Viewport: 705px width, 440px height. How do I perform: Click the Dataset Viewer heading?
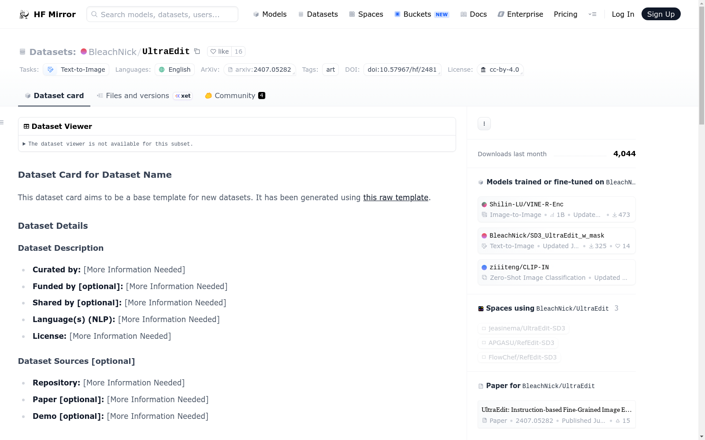(x=62, y=126)
